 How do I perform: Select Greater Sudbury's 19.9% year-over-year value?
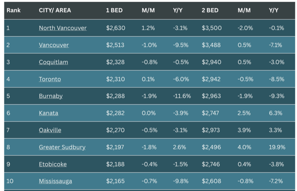click(277, 147)
